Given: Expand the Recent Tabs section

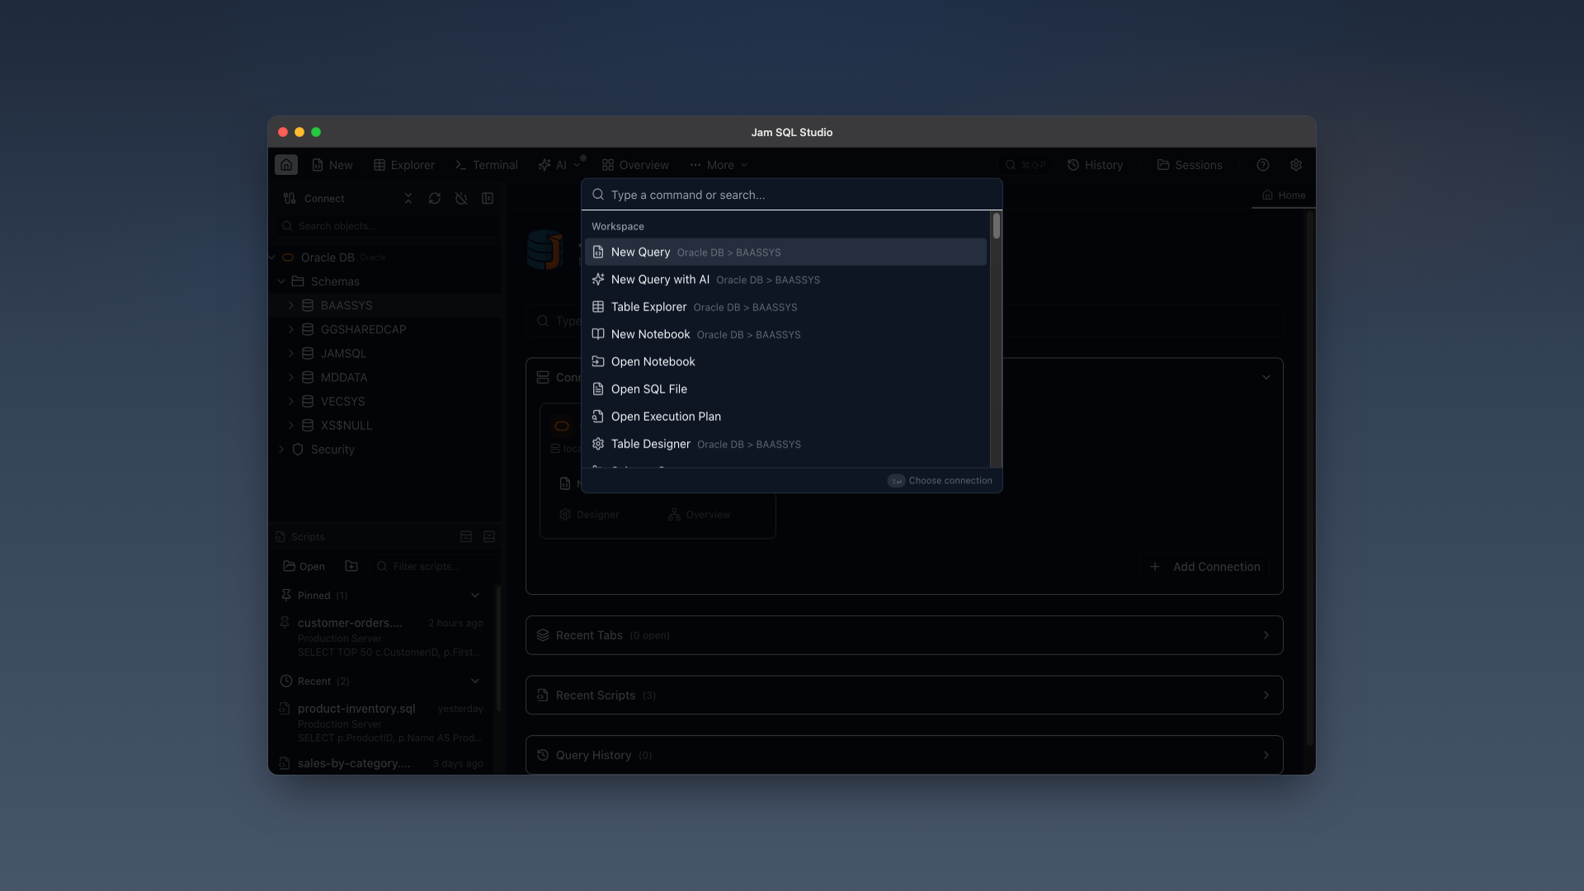Looking at the screenshot, I should pos(903,635).
